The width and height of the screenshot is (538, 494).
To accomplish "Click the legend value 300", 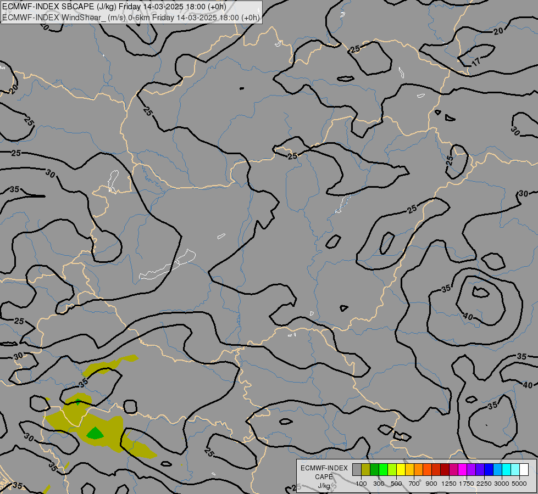I will (x=379, y=484).
